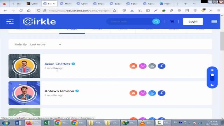Open the shopping cart icon
224x126 pixels.
click(x=172, y=22)
